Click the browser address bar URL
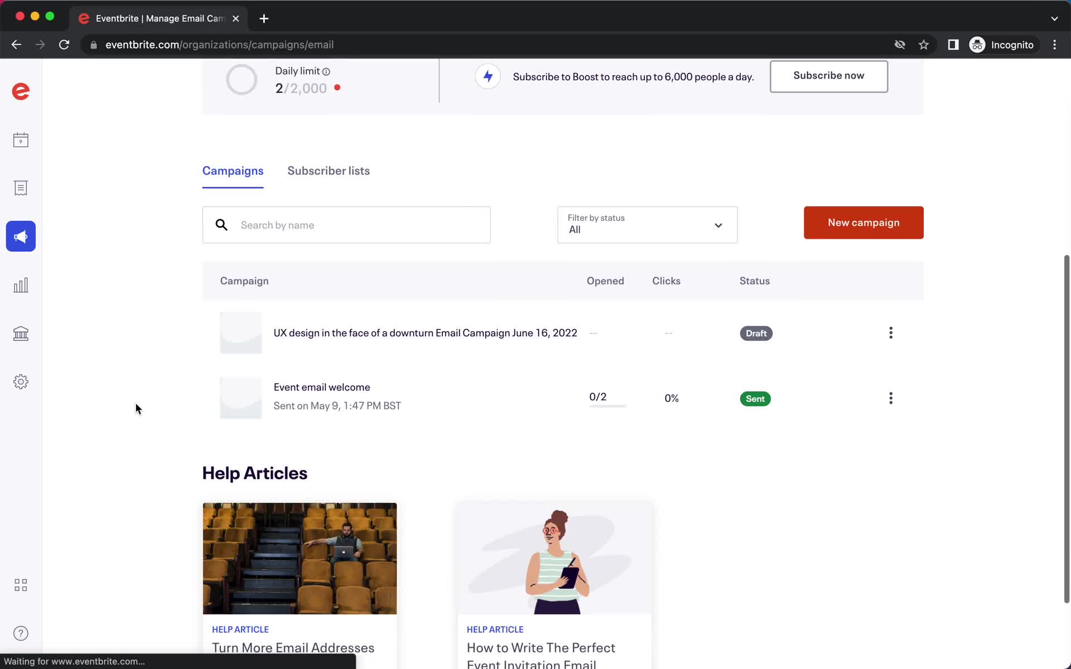Image resolution: width=1071 pixels, height=669 pixels. point(219,45)
